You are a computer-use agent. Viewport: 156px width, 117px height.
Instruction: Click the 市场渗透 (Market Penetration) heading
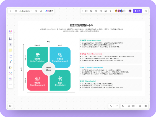90,40
